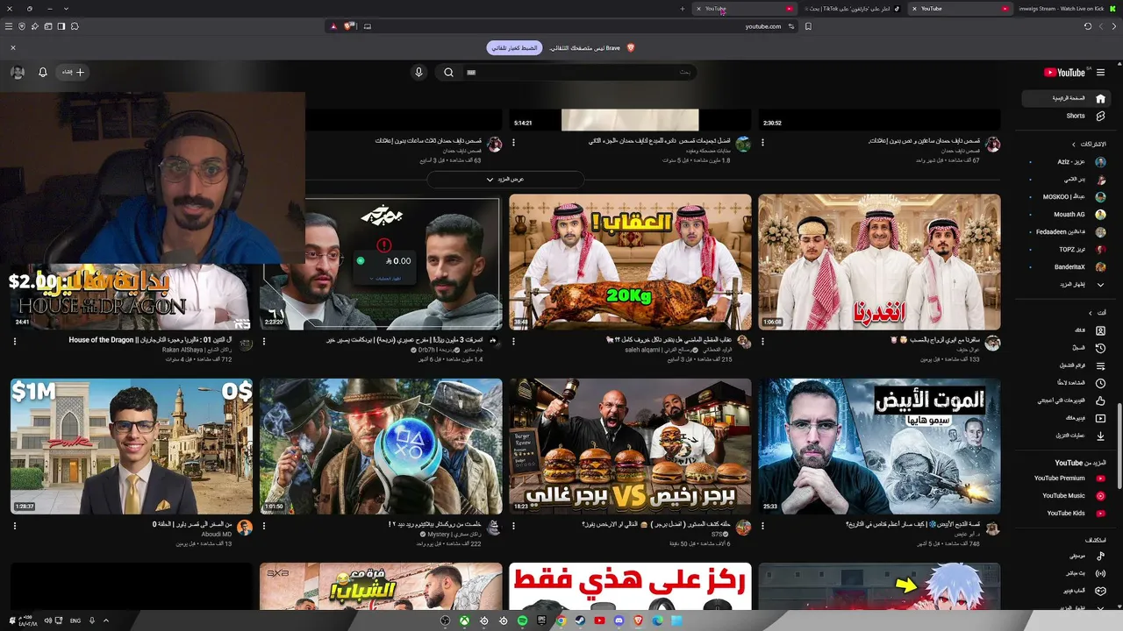The image size is (1123, 631).
Task: Click the YouTube Create button
Action: pyautogui.click(x=73, y=73)
